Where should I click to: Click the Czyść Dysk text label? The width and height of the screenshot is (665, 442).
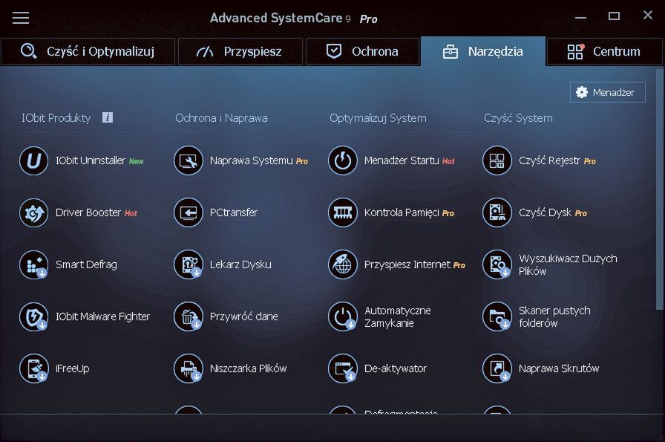pyautogui.click(x=545, y=212)
